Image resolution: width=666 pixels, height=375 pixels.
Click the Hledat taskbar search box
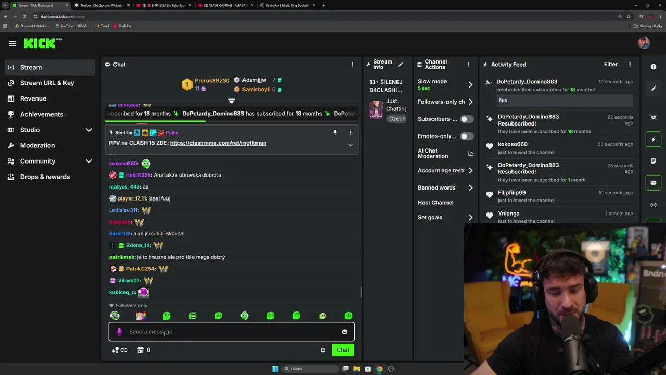(x=310, y=369)
